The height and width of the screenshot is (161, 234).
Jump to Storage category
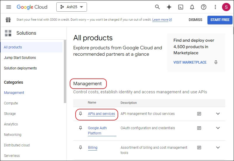pos(10,114)
